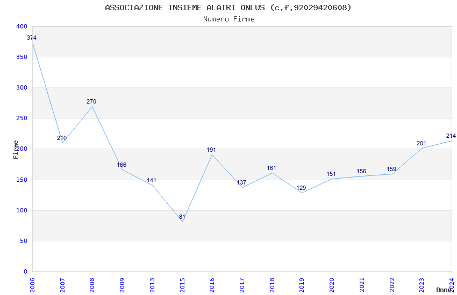
Task: Click the x-axis year label 2007
Action: point(62,285)
